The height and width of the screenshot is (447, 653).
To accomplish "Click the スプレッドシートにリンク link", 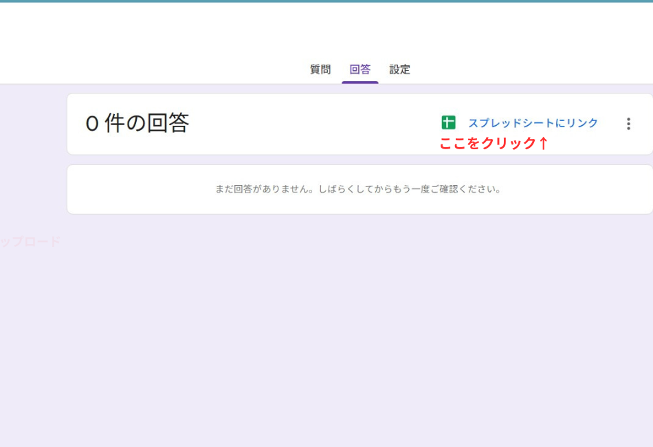I will tap(533, 123).
